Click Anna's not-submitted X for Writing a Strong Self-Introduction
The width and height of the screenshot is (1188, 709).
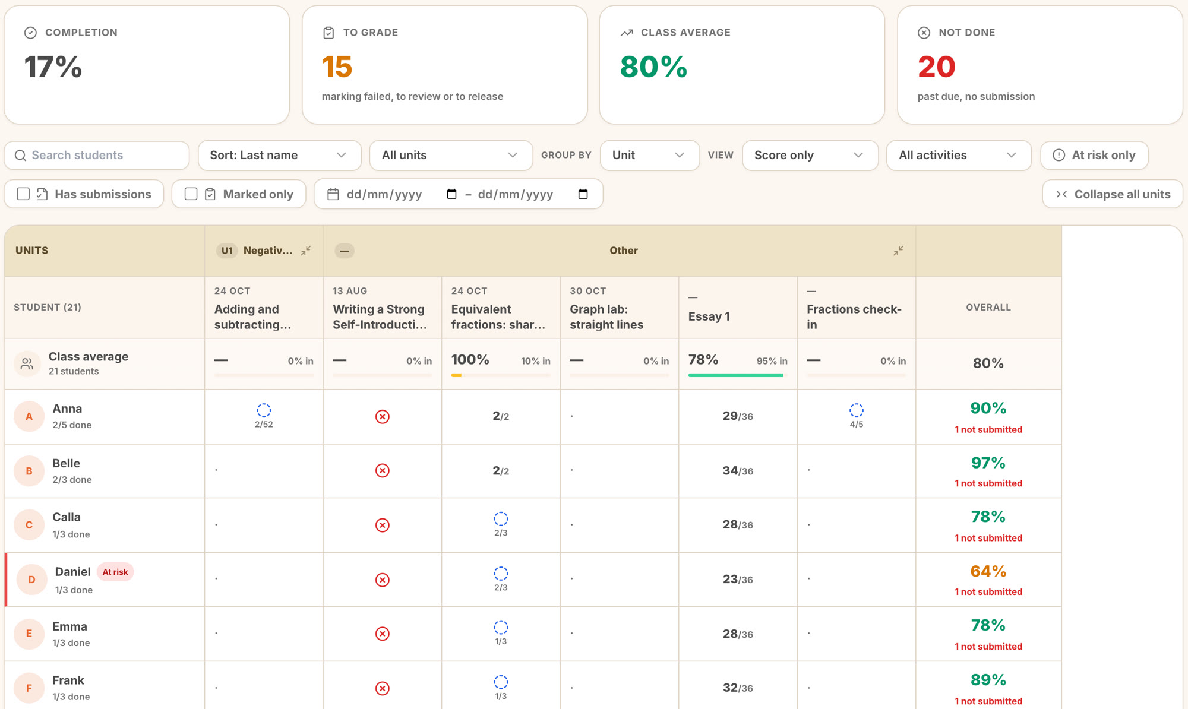pos(383,417)
